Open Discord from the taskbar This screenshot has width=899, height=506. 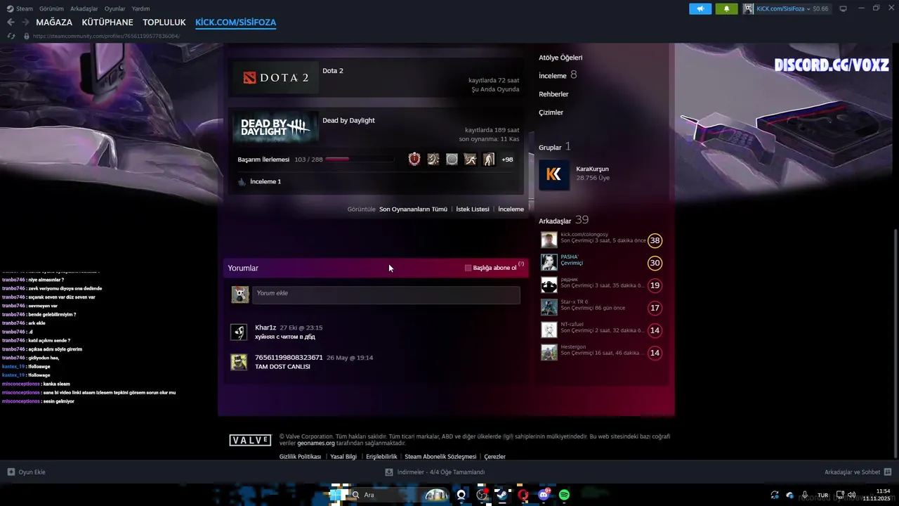(544, 495)
